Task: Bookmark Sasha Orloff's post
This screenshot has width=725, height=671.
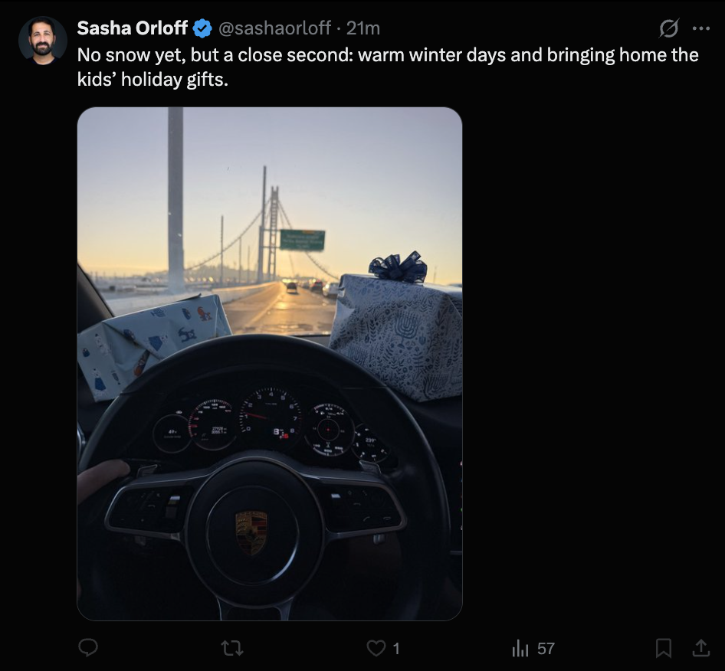Action: (x=664, y=649)
